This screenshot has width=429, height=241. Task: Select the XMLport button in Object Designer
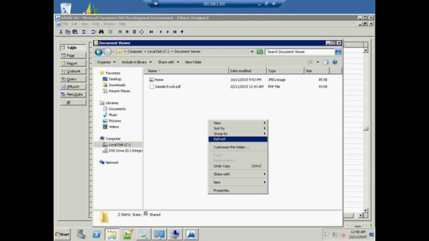pyautogui.click(x=73, y=87)
